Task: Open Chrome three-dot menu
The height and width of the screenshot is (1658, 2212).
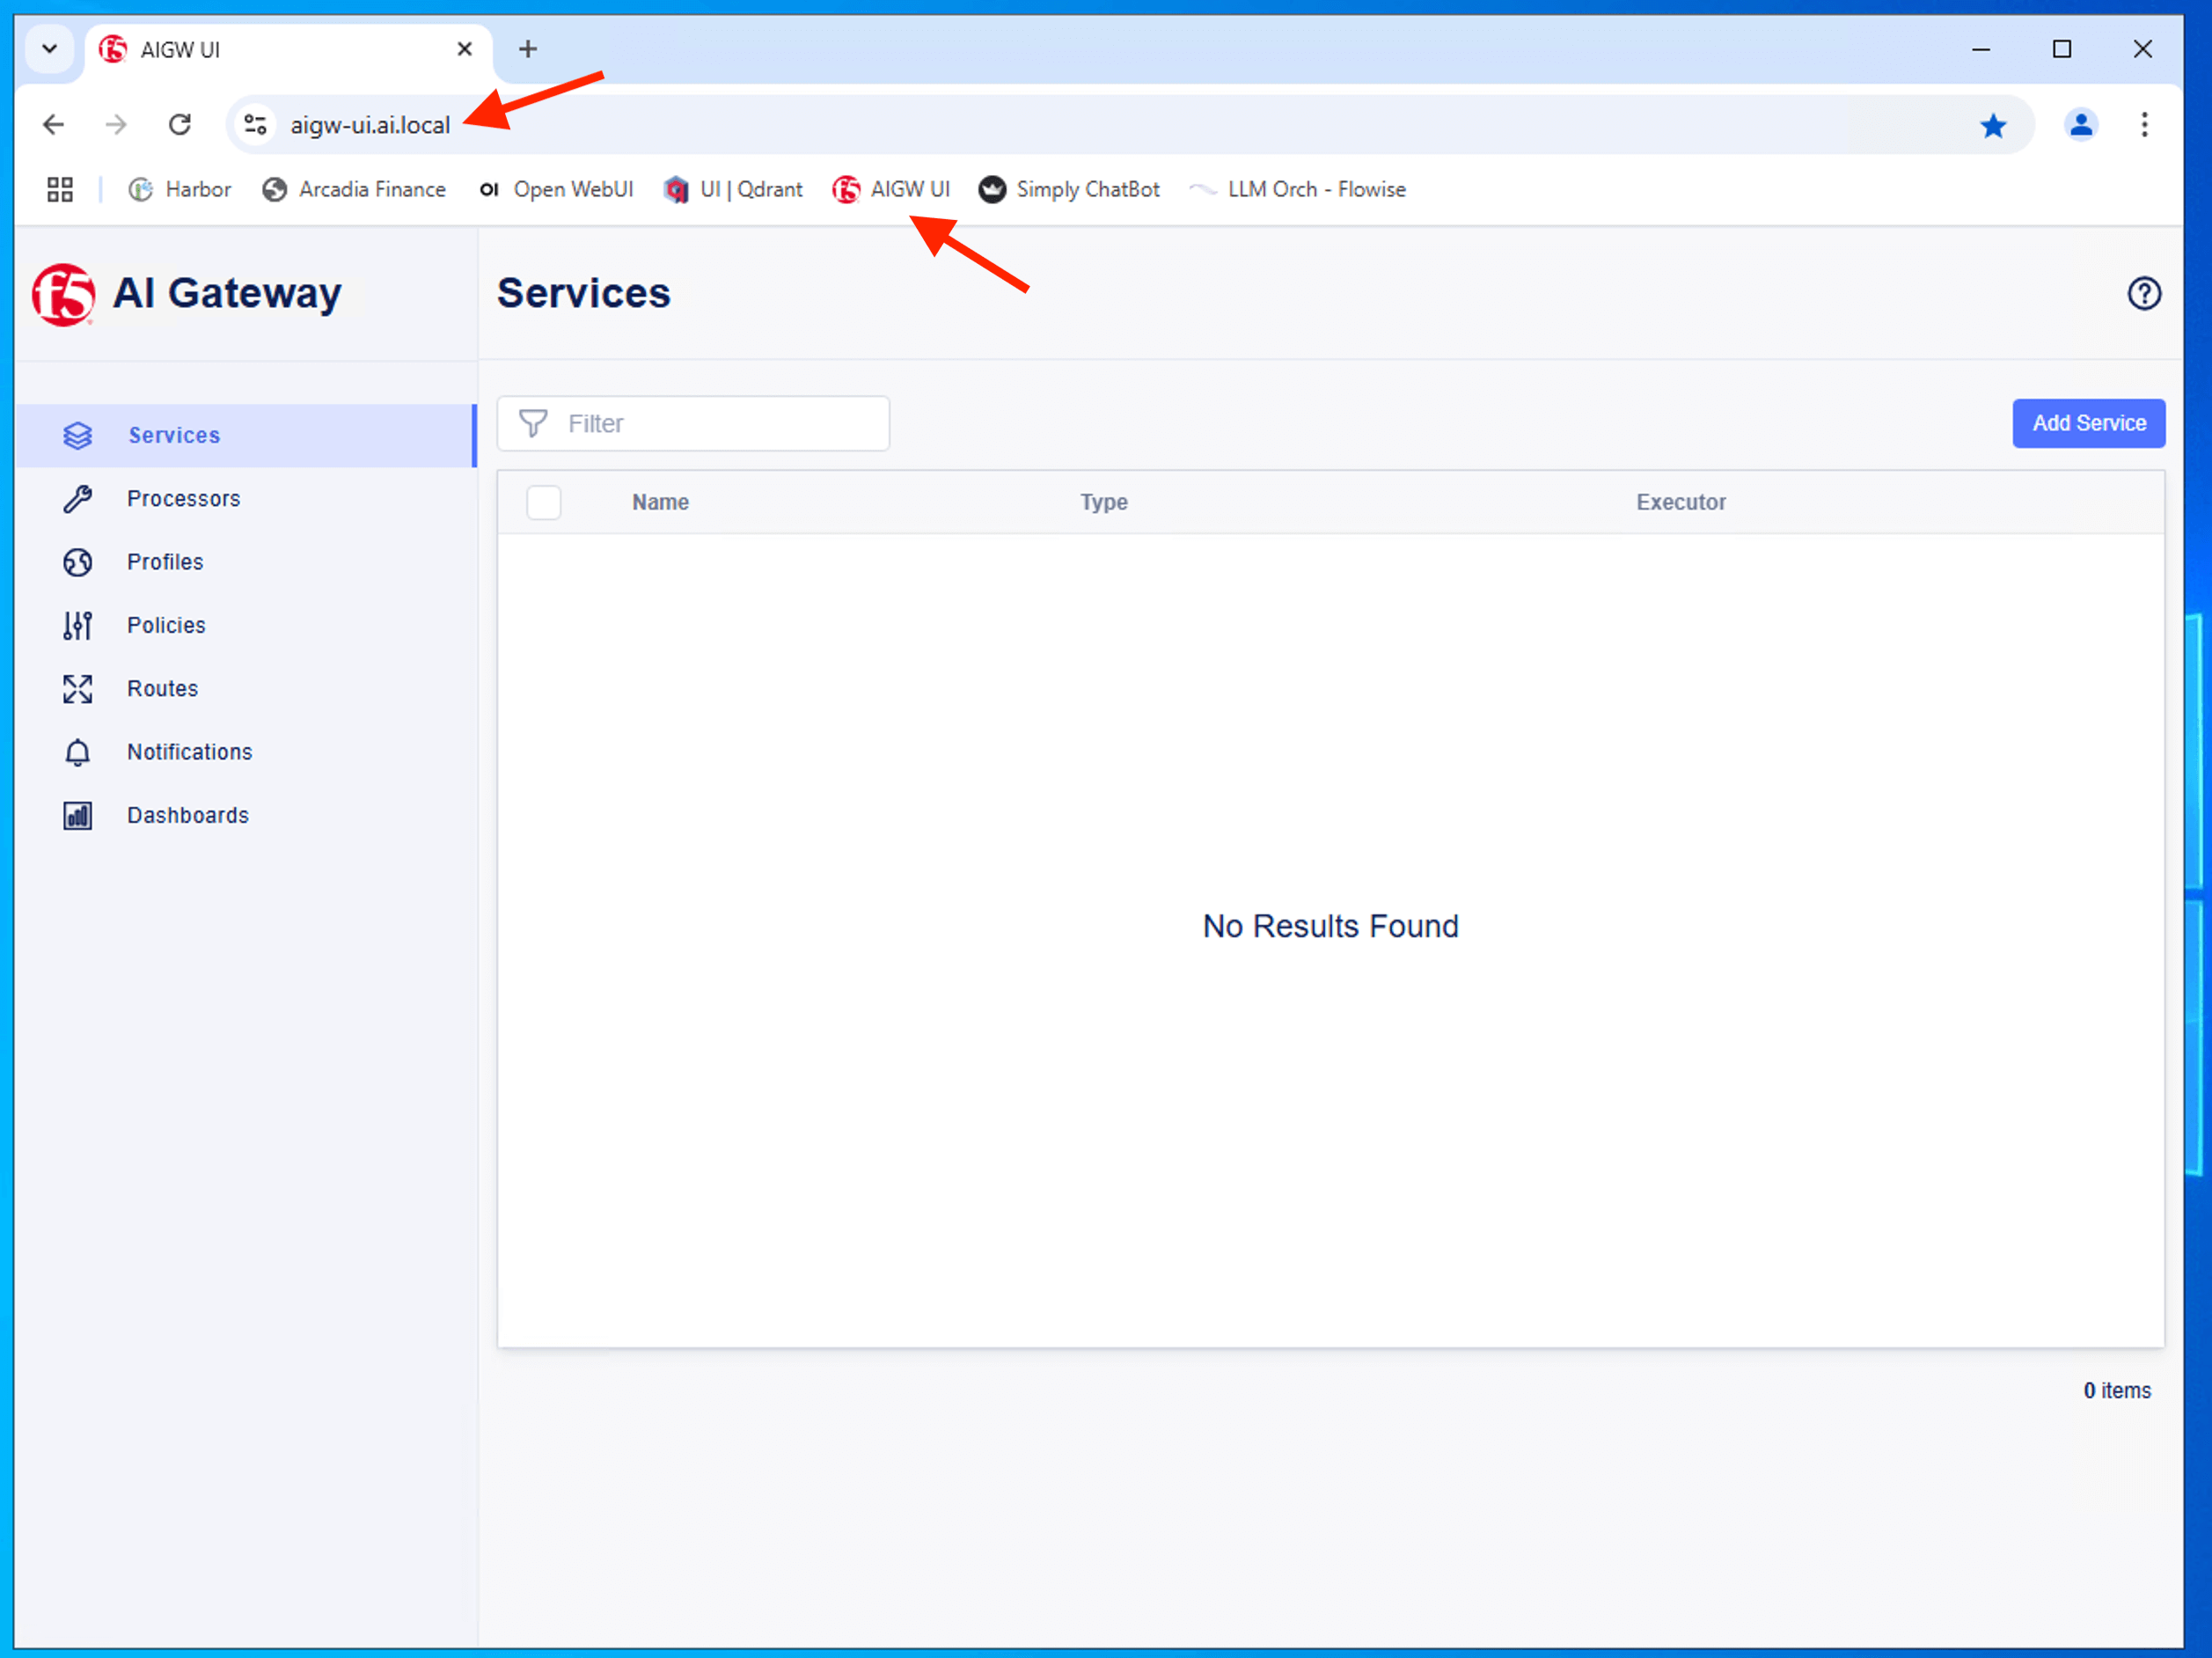Action: (2143, 125)
